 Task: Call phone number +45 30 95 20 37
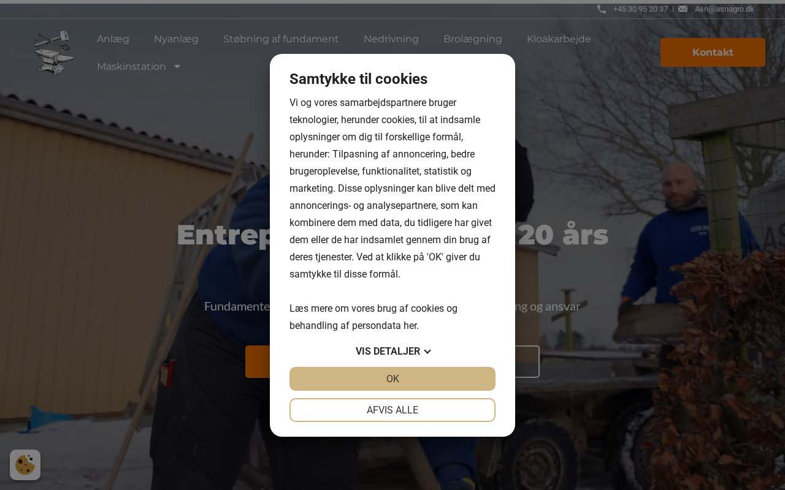pos(640,9)
